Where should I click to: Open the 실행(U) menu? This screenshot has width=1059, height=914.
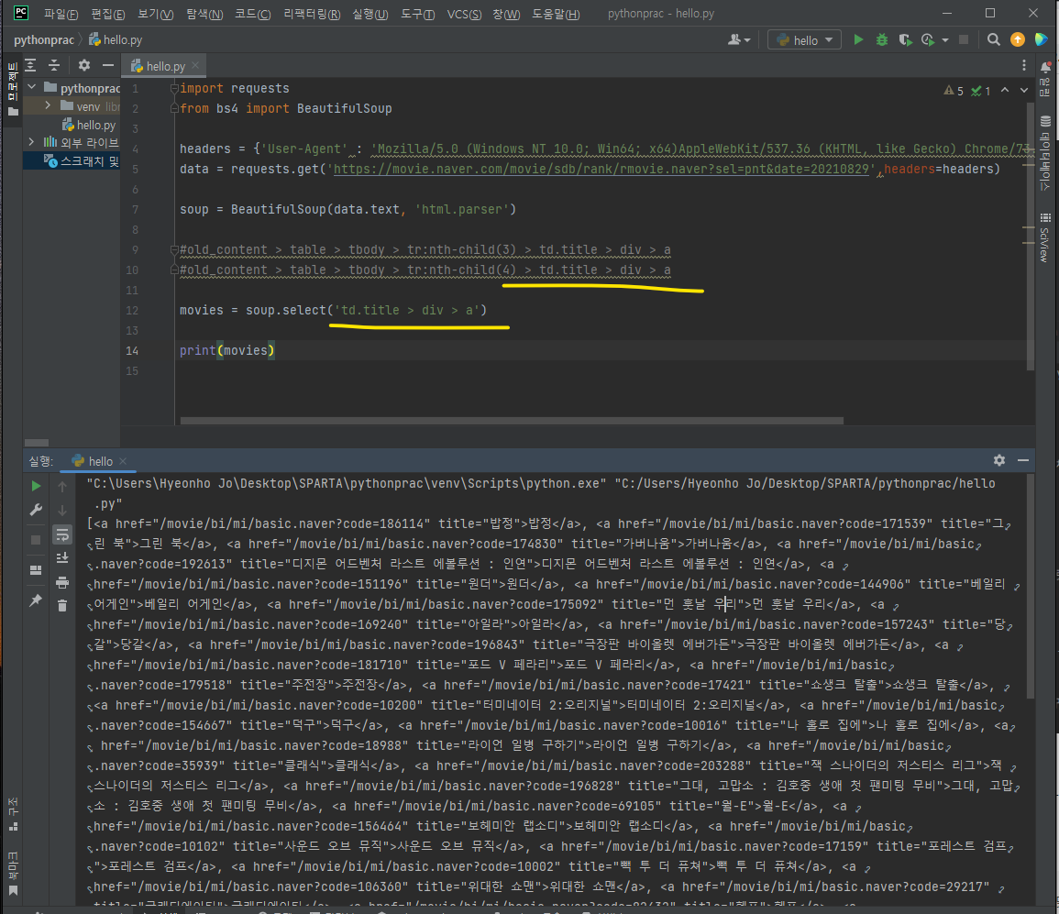click(370, 14)
